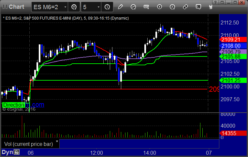Open the interval 5 dropdown arrow
This screenshot has height=157, width=248.
[x=98, y=7]
